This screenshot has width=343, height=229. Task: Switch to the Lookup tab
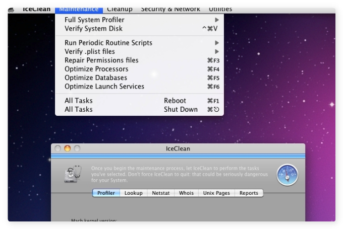click(134, 193)
